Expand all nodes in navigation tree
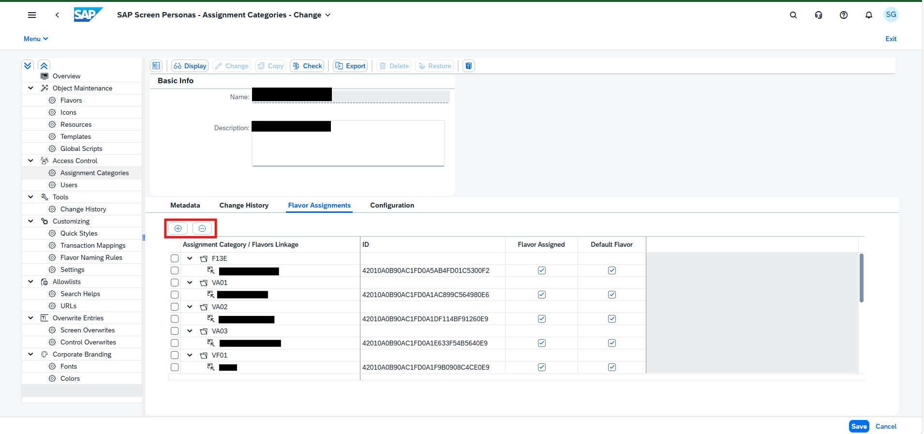This screenshot has height=434, width=924. click(x=28, y=65)
